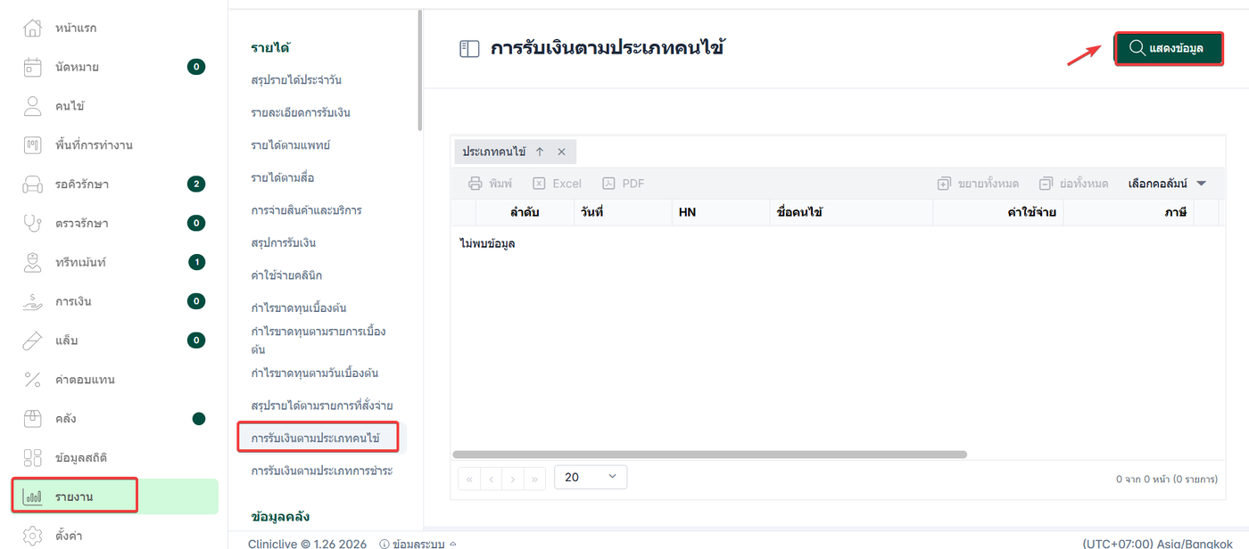
Task: Click the ภาษี column header
Action: click(1129, 212)
